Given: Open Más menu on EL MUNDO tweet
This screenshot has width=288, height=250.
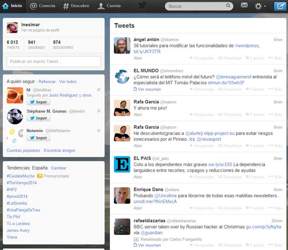Looking at the screenshot, I should (275, 89).
